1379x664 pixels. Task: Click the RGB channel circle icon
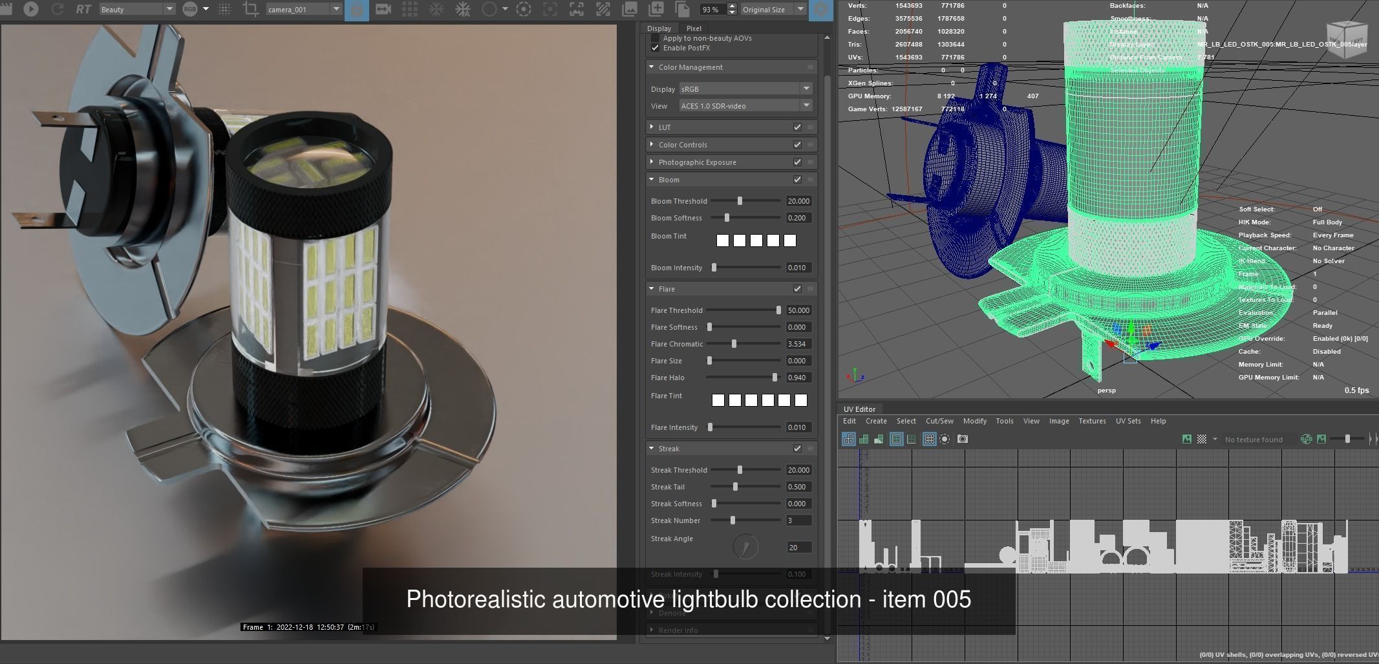190,9
